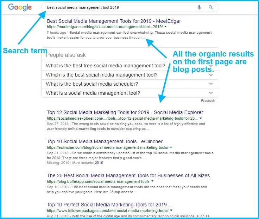Open dropdown arrow next to followerpackages.com URL
Viewport: 259px width, 219px height.
tap(171, 210)
